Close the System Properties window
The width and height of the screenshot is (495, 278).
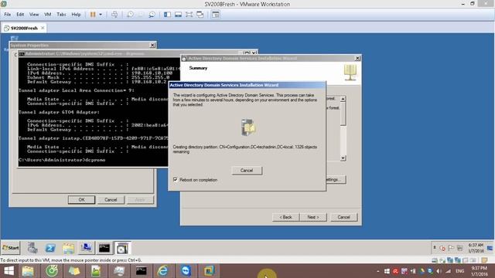click(152, 45)
